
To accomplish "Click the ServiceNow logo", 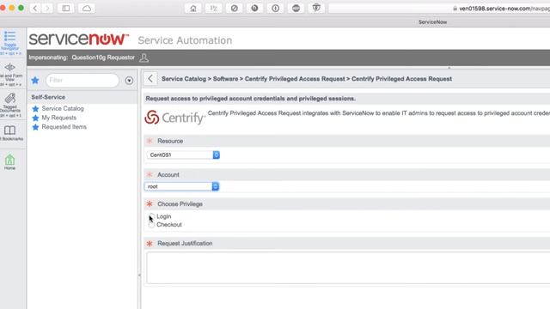I will 79,39.
